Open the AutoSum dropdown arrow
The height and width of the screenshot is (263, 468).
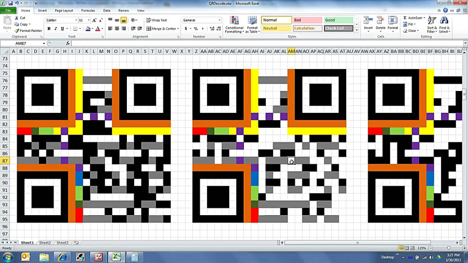[x=424, y=18]
